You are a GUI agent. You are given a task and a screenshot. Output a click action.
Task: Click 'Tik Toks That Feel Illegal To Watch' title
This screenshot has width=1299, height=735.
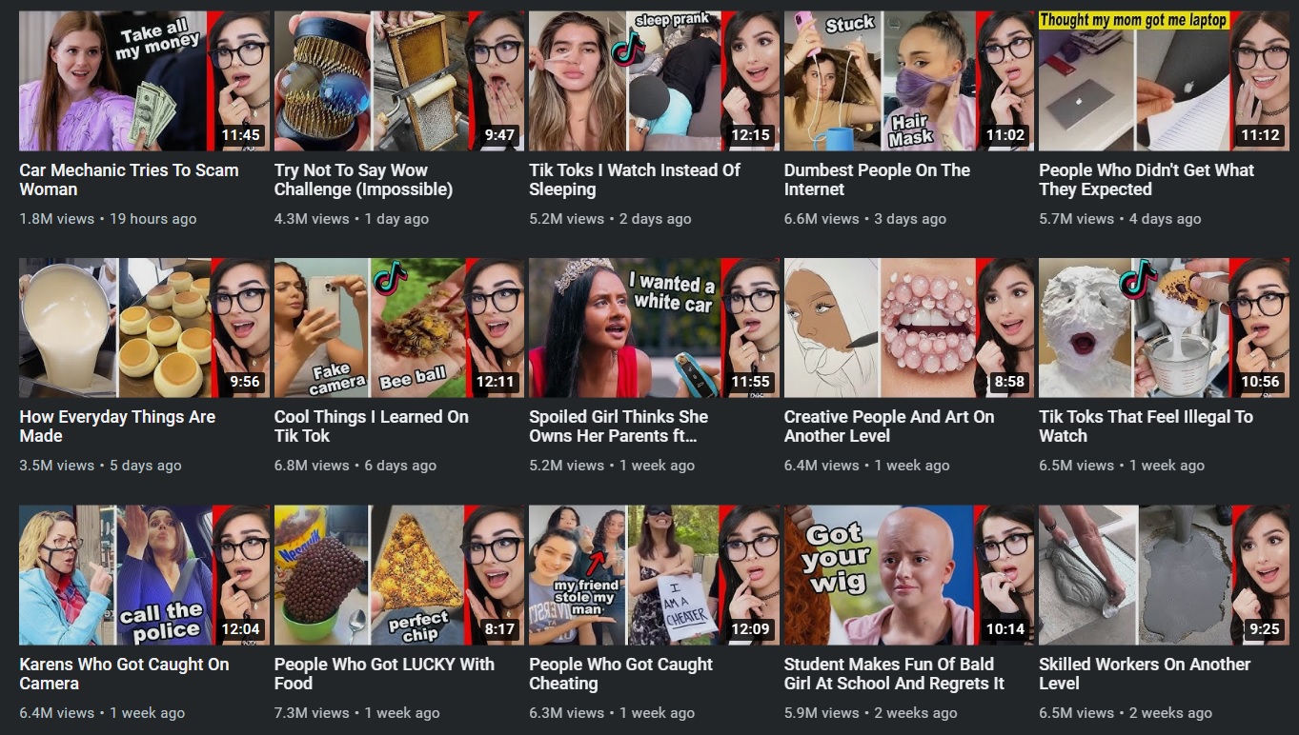1146,427
